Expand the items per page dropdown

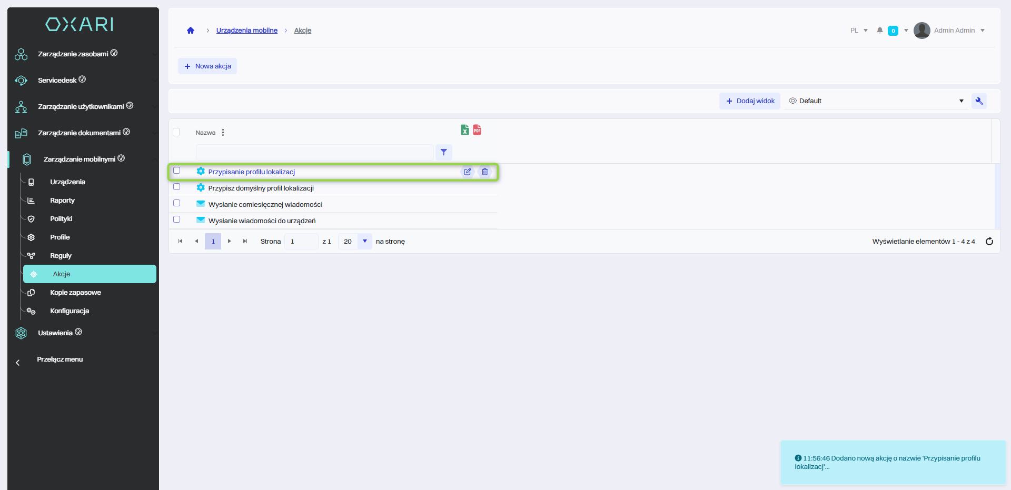364,241
